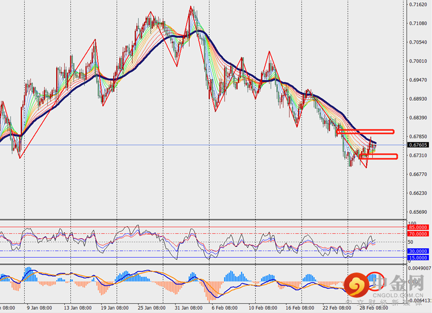The width and height of the screenshot is (432, 313).
Task: Click the 0.65690 price axis label
Action: pyautogui.click(x=418, y=212)
